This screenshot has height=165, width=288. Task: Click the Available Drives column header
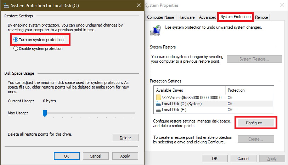point(190,90)
